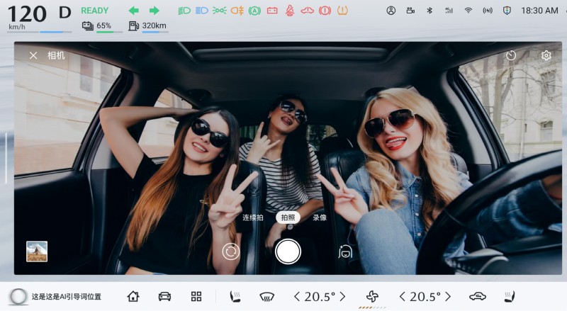Click the green low beam headlight indicator
The height and width of the screenshot is (311, 567).
point(184,11)
